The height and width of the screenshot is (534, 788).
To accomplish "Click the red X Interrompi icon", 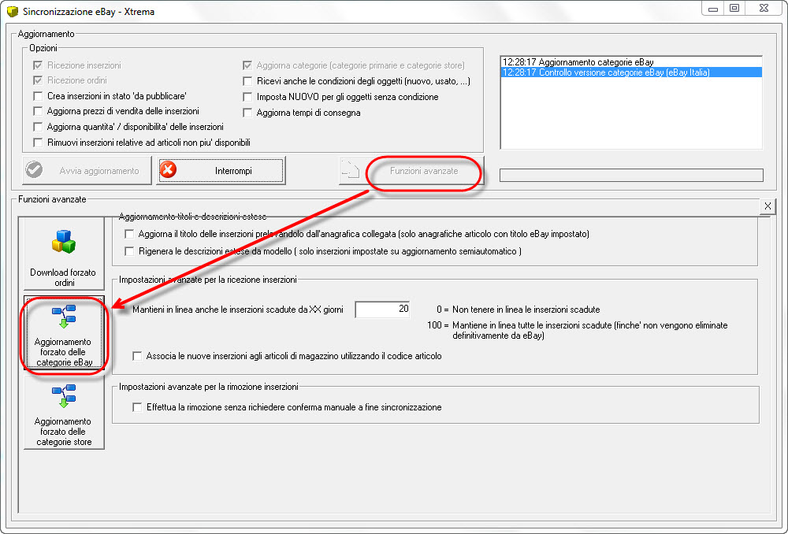I will 168,170.
